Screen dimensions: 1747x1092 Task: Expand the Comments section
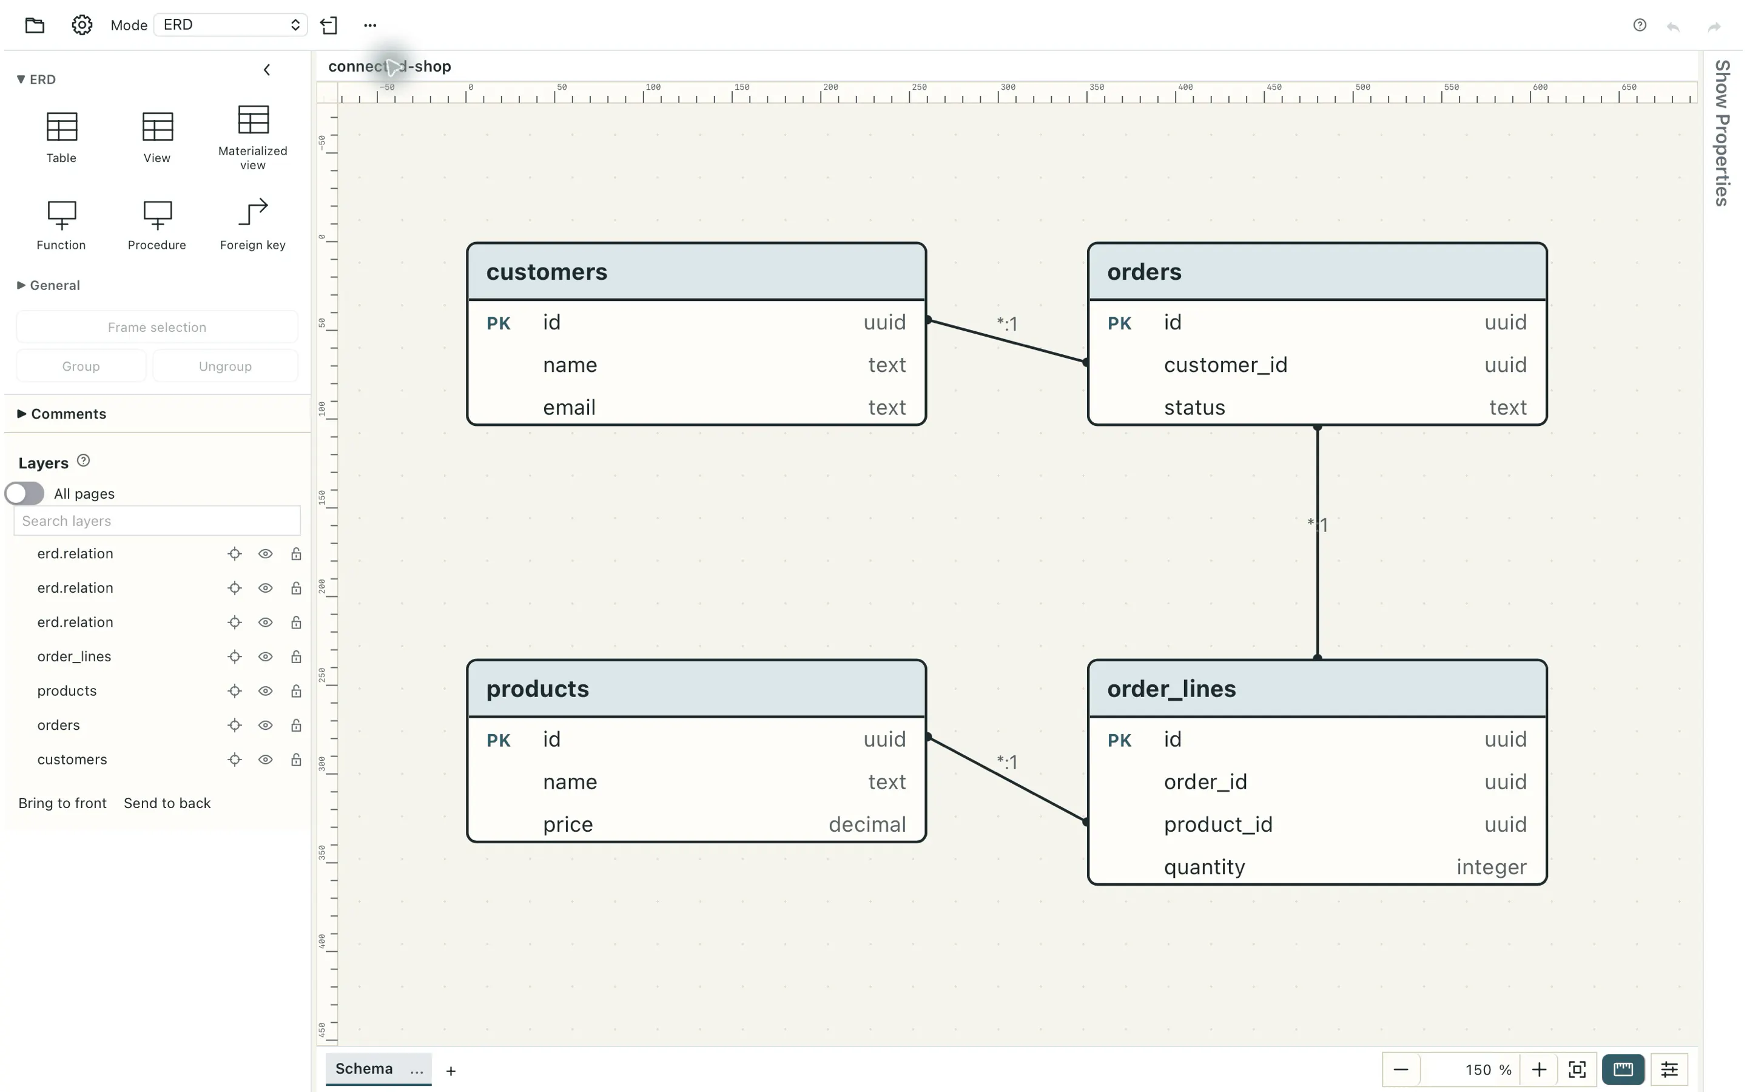pyautogui.click(x=61, y=414)
